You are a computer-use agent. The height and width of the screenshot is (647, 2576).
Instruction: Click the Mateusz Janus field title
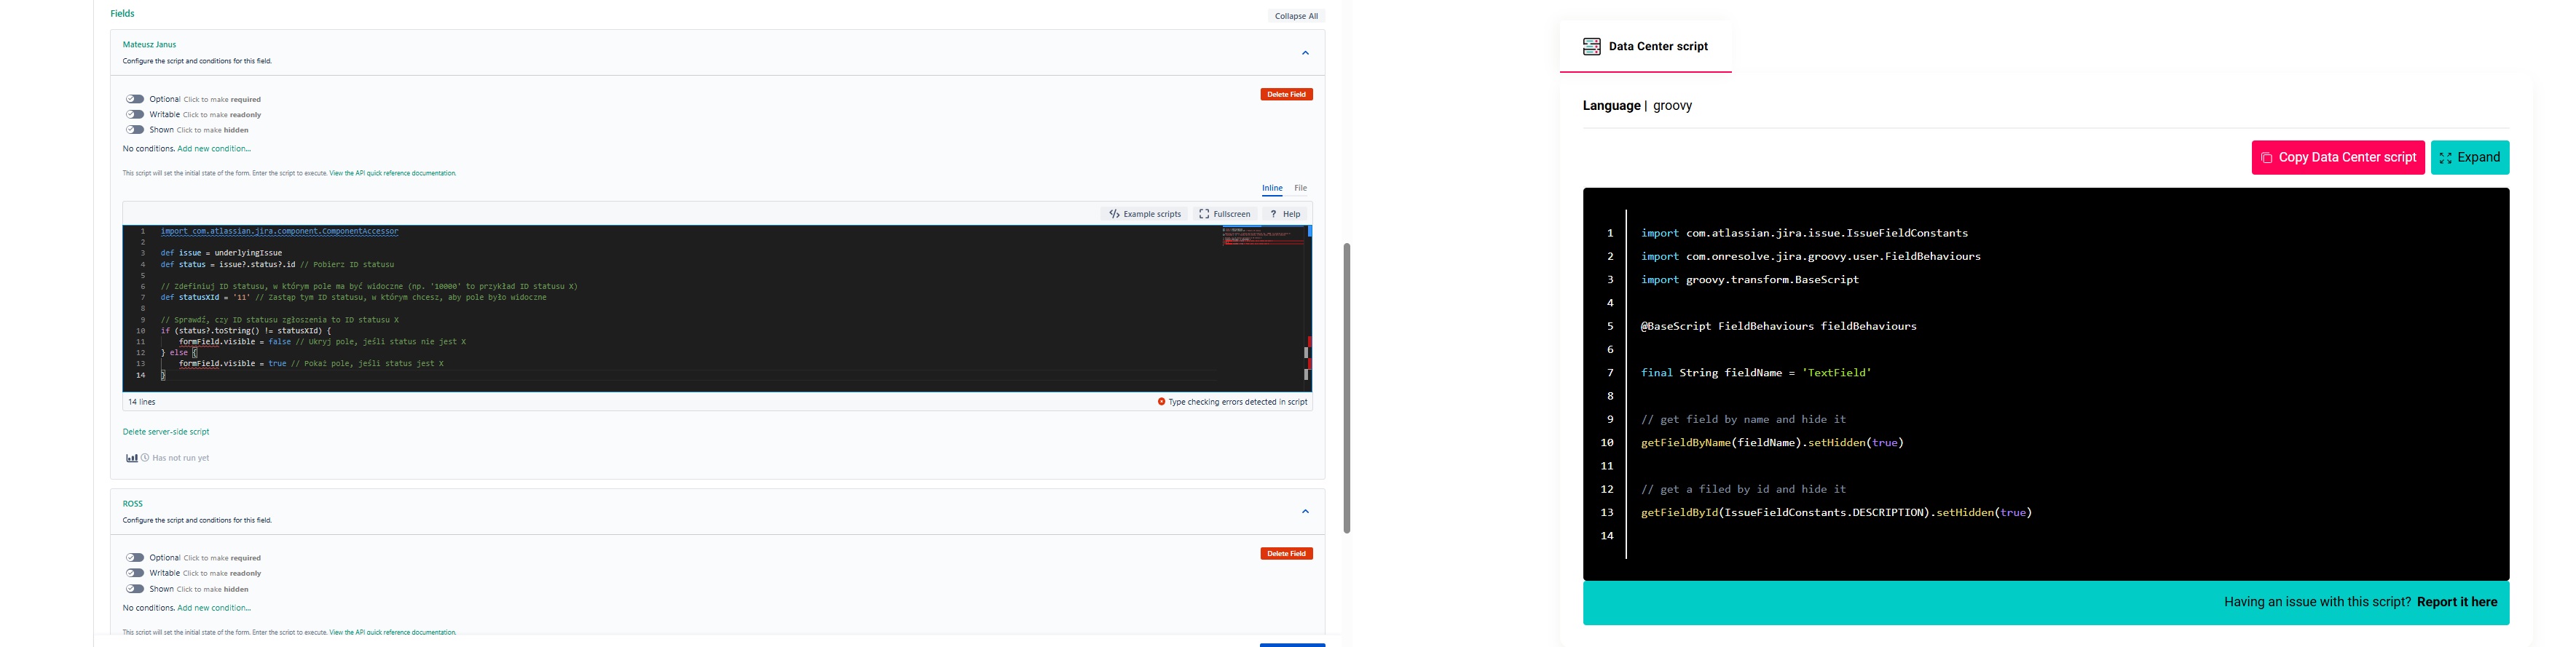point(149,45)
